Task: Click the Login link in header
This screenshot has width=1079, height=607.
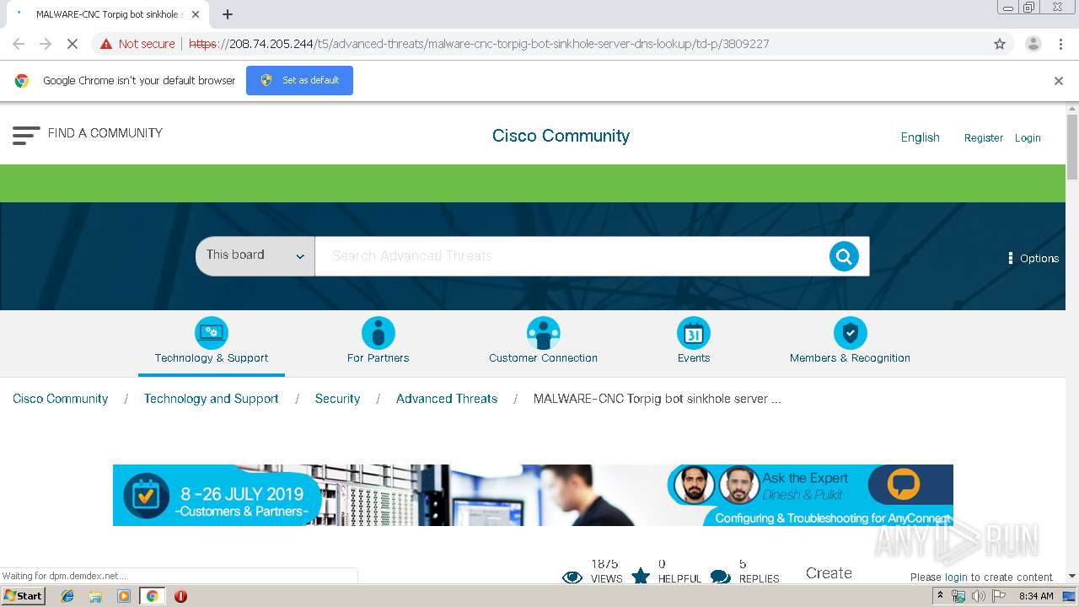Action: tap(1028, 137)
